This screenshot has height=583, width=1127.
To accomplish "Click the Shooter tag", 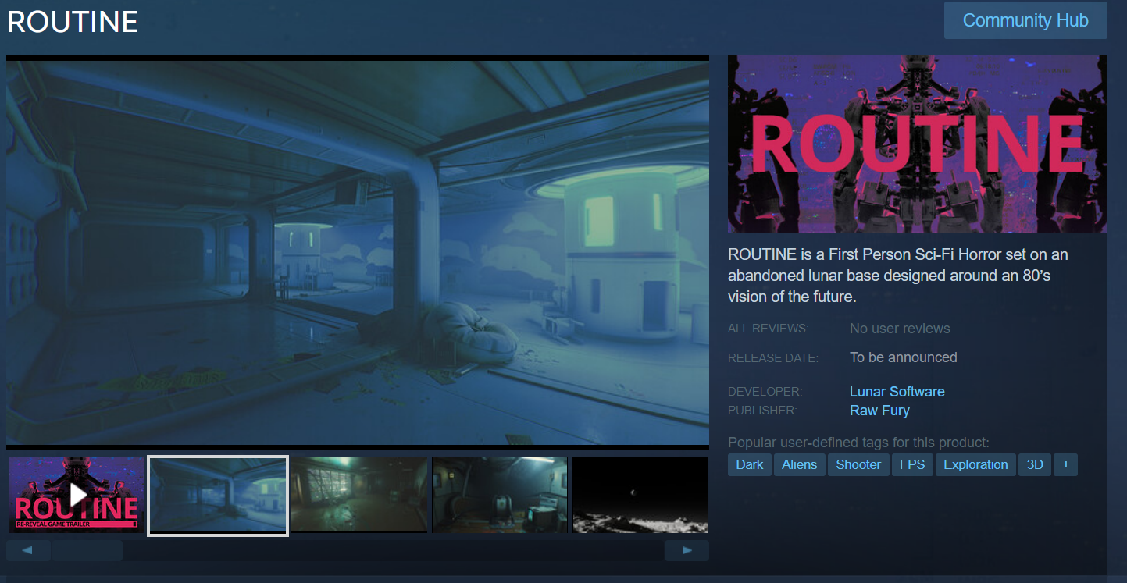I will click(x=858, y=464).
